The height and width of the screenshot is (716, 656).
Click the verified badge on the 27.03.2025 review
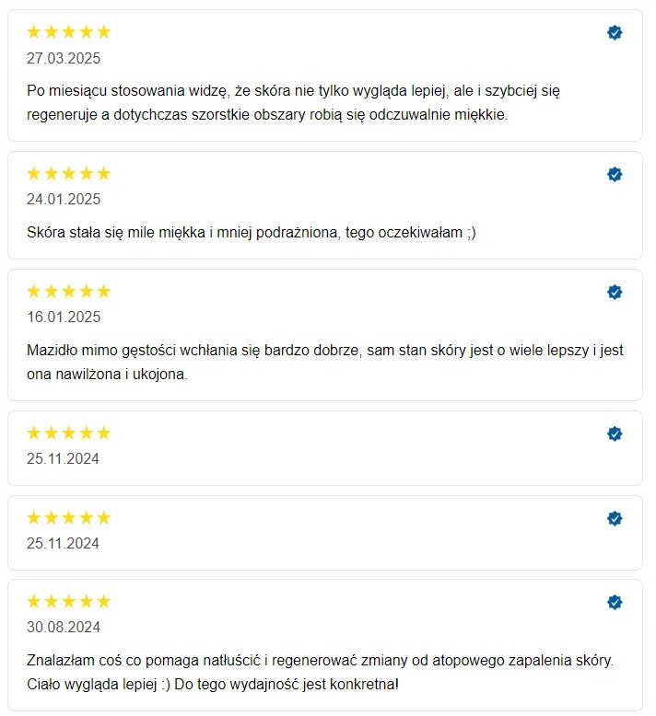[615, 33]
